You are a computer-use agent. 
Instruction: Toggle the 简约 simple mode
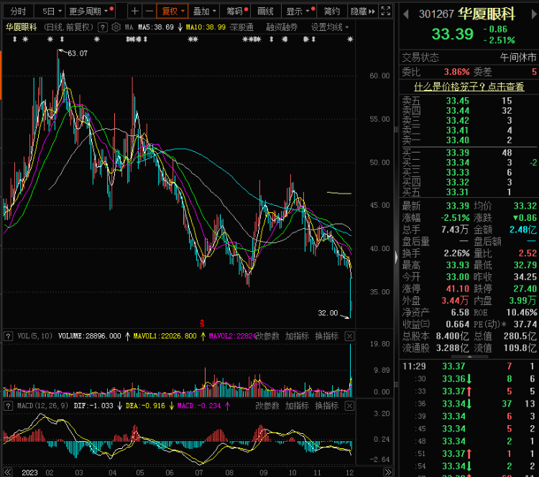(331, 12)
